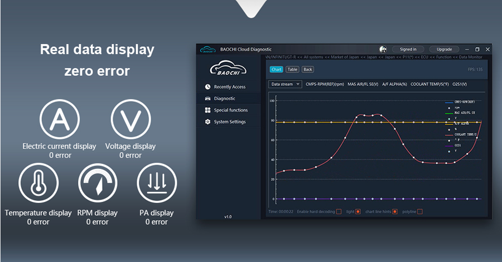The width and height of the screenshot is (502, 262).
Task: Click the Voltage display V icon
Action: (x=131, y=119)
